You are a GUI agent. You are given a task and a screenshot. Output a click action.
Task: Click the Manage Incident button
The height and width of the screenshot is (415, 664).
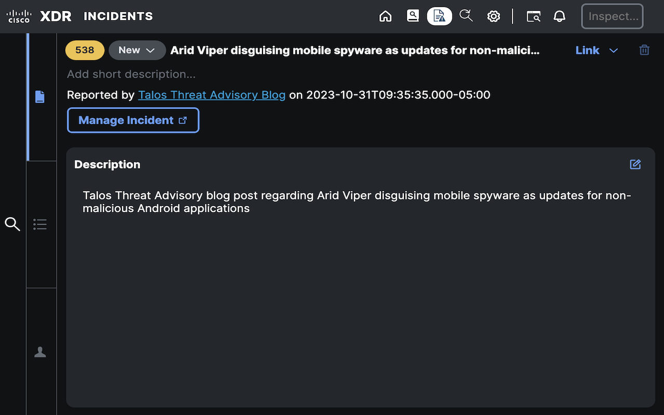pos(133,120)
